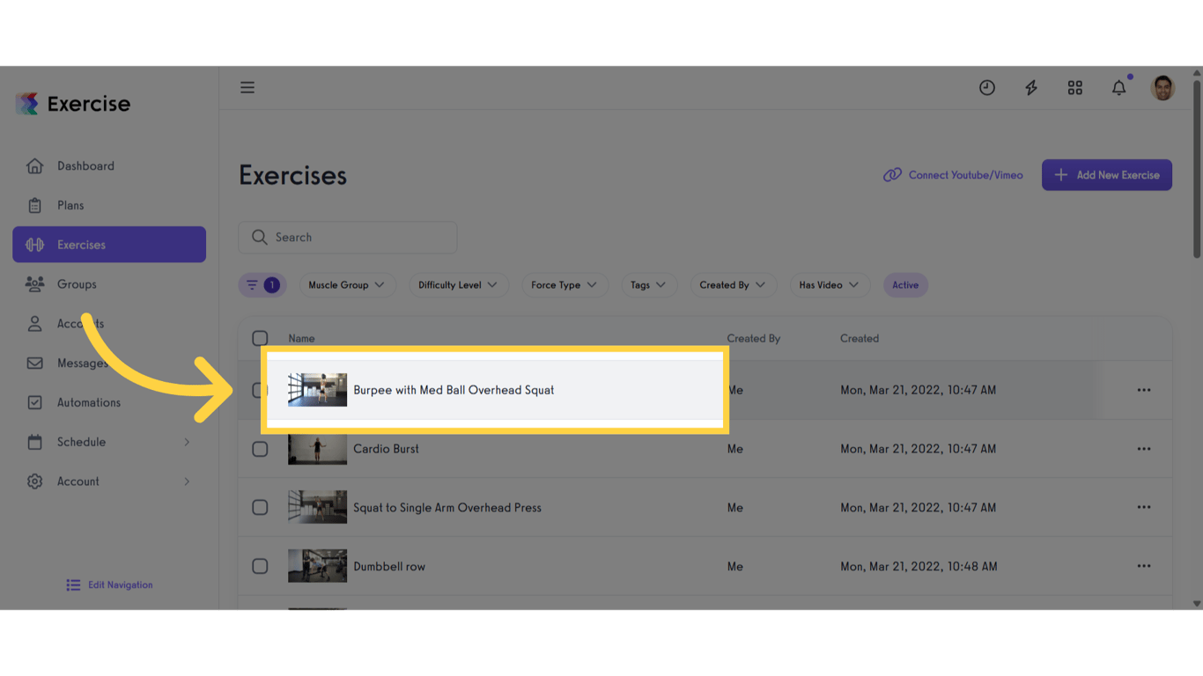Go to Groups in the sidebar
The height and width of the screenshot is (676, 1203).
tap(77, 283)
